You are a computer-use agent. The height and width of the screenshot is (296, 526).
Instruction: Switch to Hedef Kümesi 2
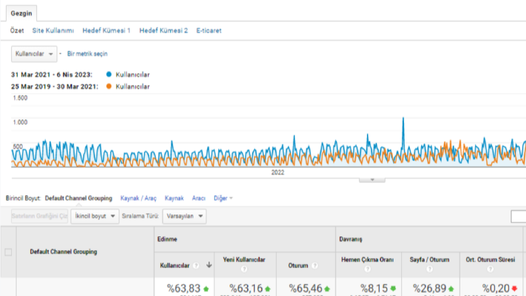163,31
